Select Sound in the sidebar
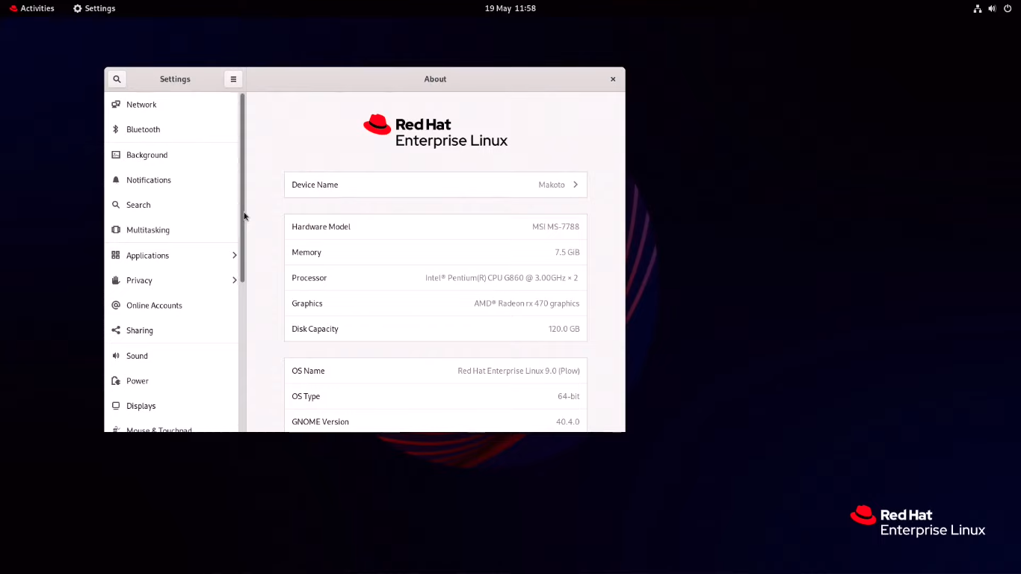Viewport: 1021px width, 574px height. point(172,356)
